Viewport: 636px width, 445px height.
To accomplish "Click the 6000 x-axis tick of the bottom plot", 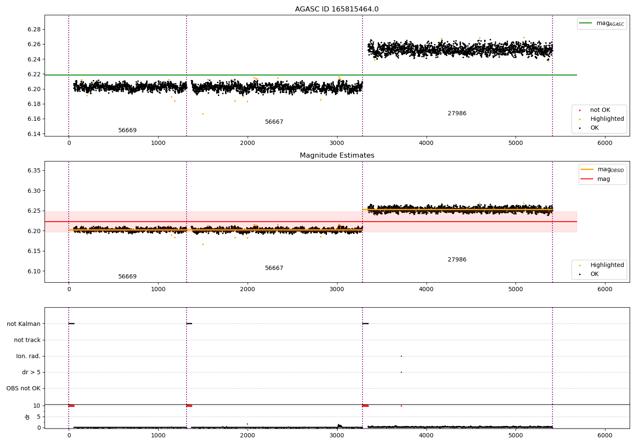I will coord(605,435).
